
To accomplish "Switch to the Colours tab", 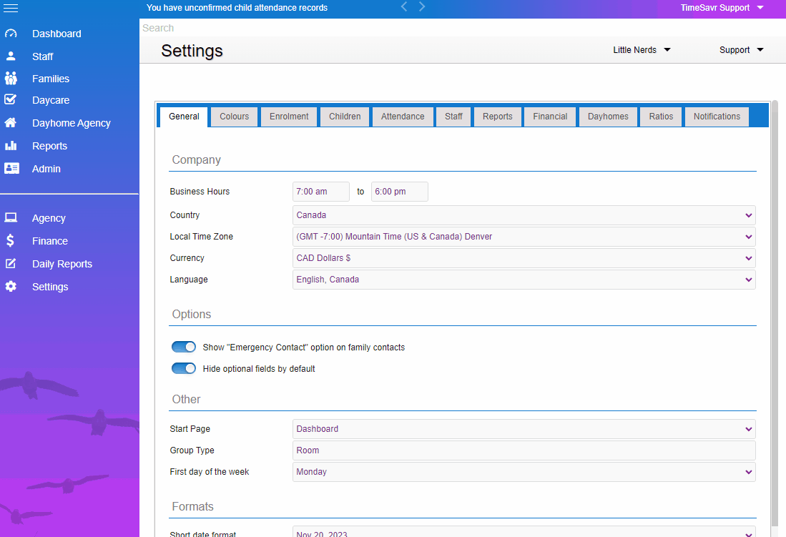I will pos(234,117).
